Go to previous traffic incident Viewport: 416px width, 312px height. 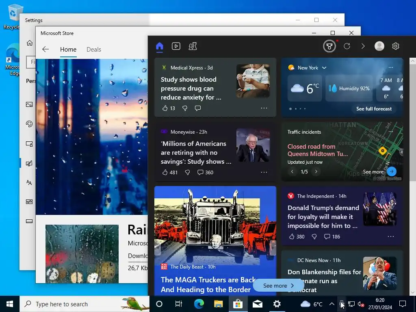(292, 172)
